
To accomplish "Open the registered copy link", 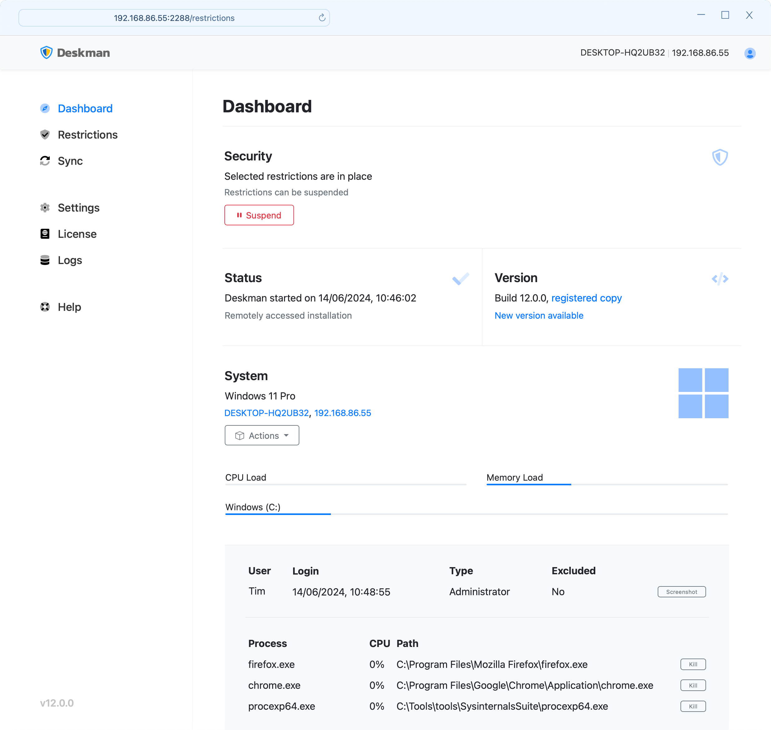I will point(587,298).
